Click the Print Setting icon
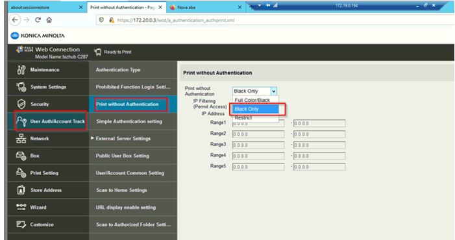 (x=21, y=173)
